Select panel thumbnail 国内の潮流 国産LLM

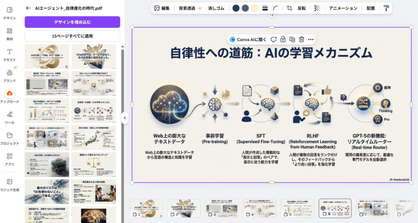tap(93, 138)
